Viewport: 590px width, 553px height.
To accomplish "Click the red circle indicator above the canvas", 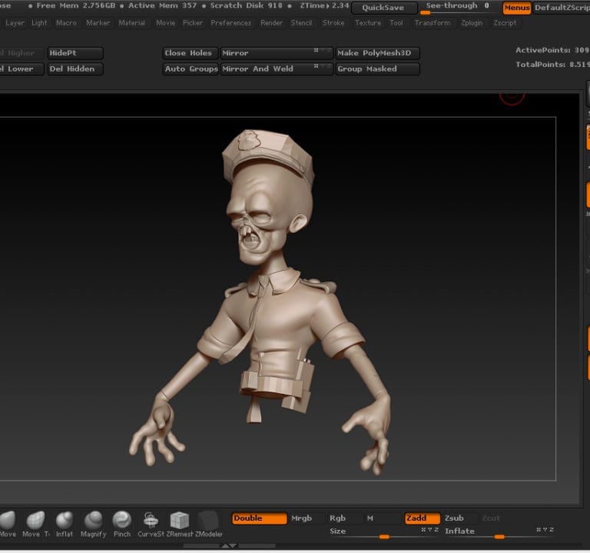I will tap(512, 95).
